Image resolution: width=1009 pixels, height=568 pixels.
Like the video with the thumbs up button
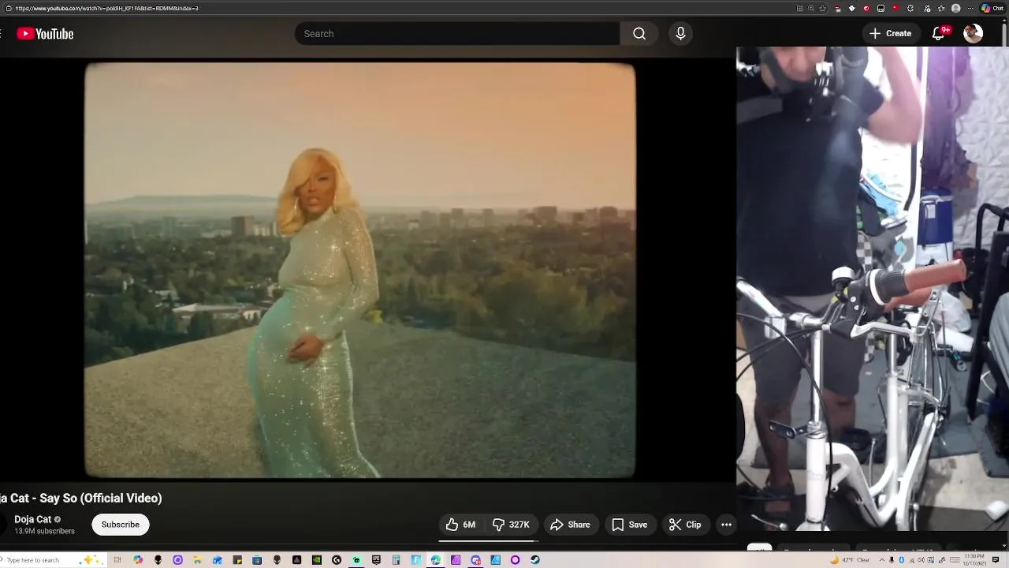[460, 525]
